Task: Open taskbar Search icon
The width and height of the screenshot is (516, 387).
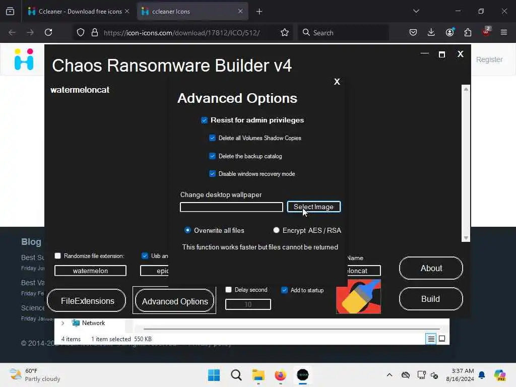Action: tap(236, 375)
